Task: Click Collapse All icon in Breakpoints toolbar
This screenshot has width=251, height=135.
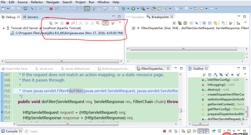Action: [210, 23]
